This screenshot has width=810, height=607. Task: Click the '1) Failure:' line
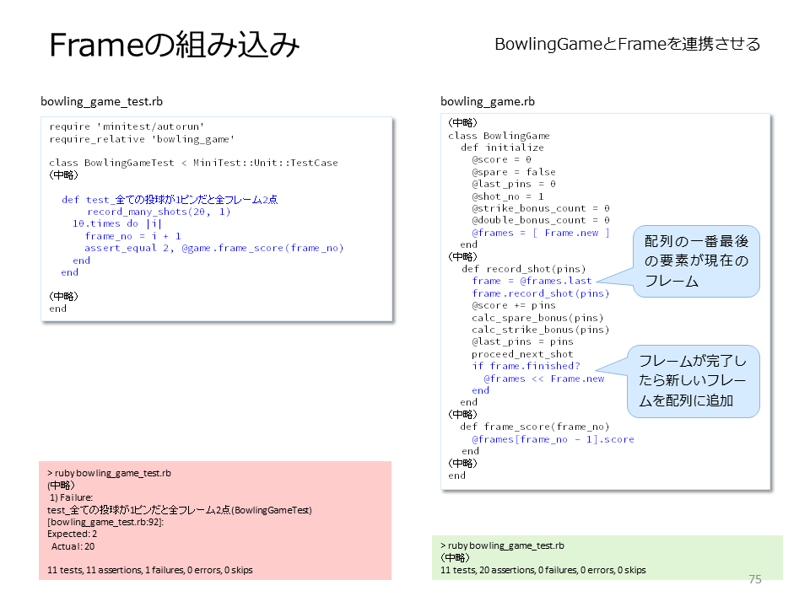pos(71,497)
